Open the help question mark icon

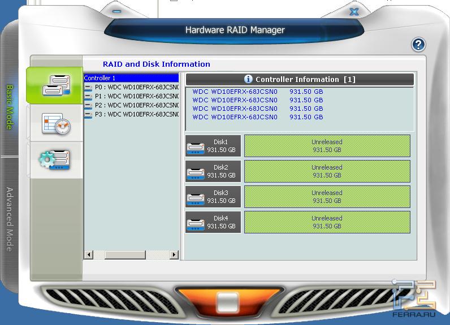pyautogui.click(x=418, y=45)
